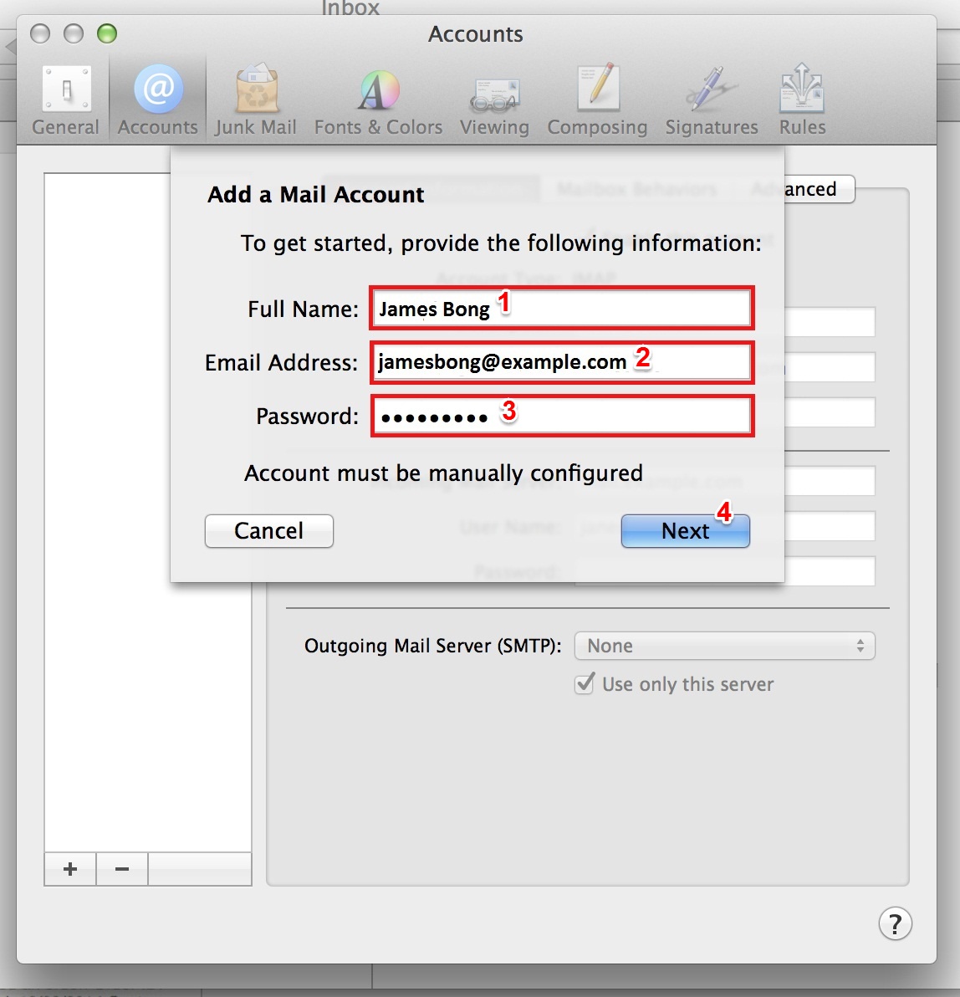Open Composing preferences
The image size is (960, 997).
pyautogui.click(x=597, y=100)
